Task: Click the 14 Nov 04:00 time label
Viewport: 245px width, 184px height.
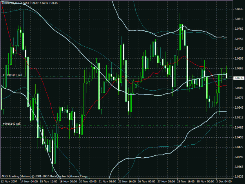Action: tap(29, 182)
